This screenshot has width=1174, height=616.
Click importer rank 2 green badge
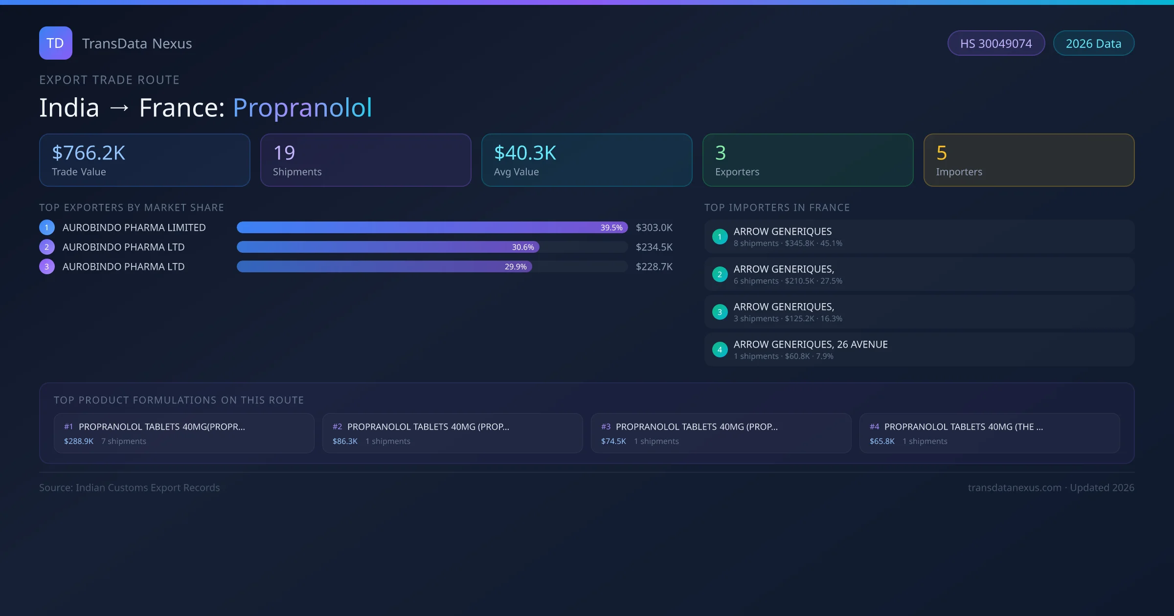point(720,274)
